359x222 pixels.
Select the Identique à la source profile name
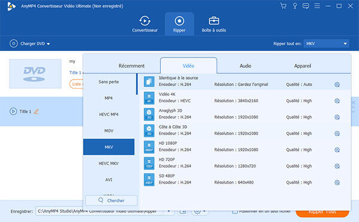click(178, 78)
